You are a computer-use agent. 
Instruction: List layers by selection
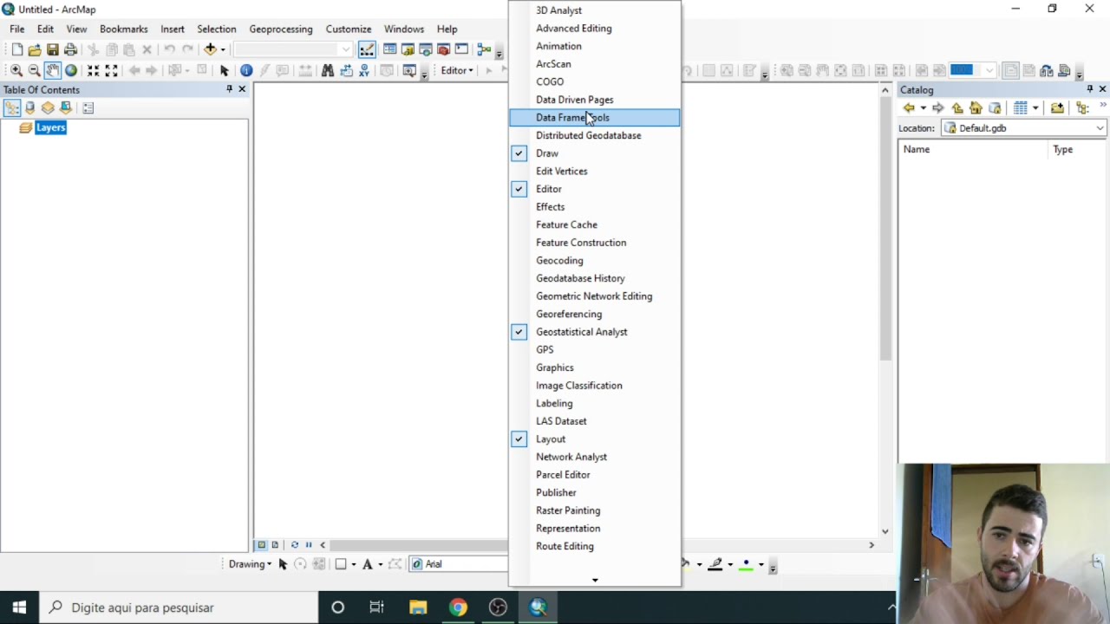click(66, 107)
